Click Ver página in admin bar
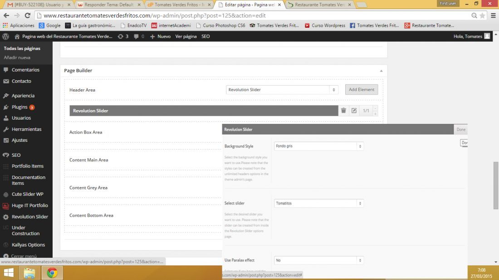Viewport: 499px width, 280px height. tap(186, 36)
